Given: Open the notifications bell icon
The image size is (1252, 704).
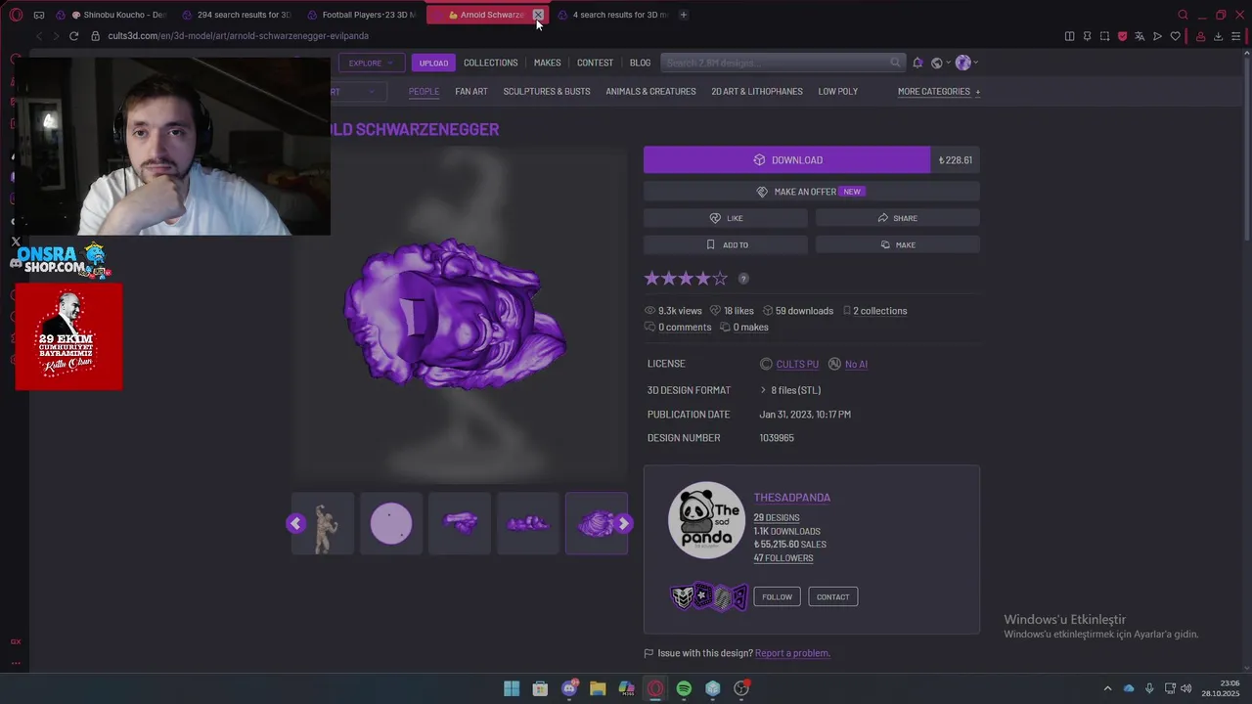Looking at the screenshot, I should 917,63.
